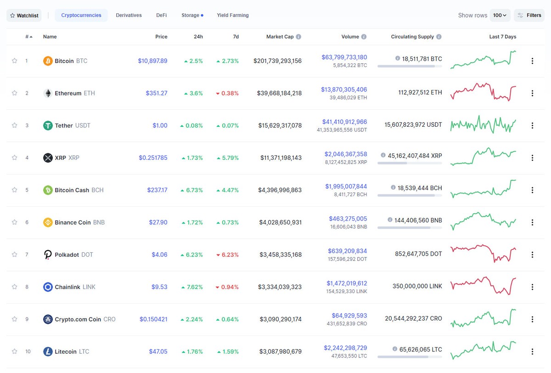The height and width of the screenshot is (373, 551).
Task: Click the Ethereum ETH coin logo
Action: click(x=48, y=93)
